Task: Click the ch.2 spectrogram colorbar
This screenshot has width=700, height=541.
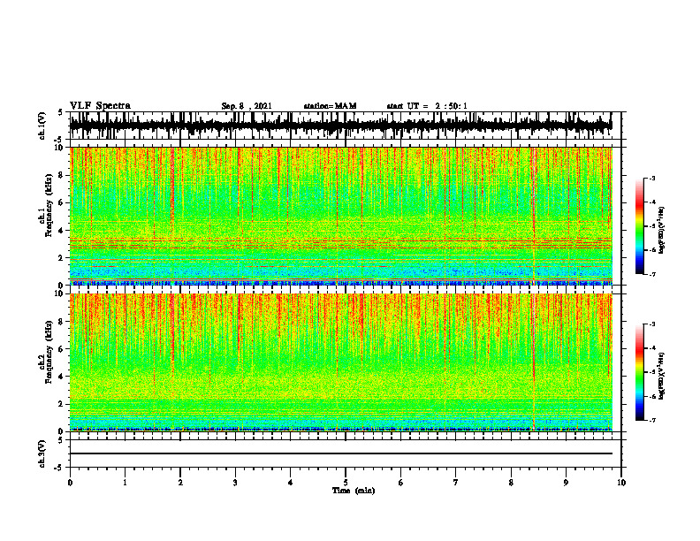Action: [x=639, y=372]
